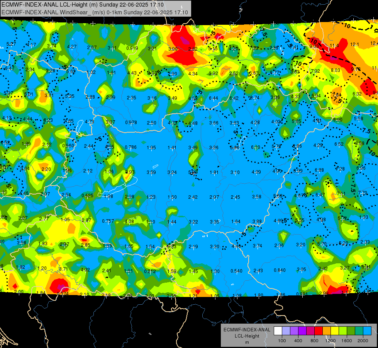
Task: Click the legend scale value '400'
Action: (298, 341)
